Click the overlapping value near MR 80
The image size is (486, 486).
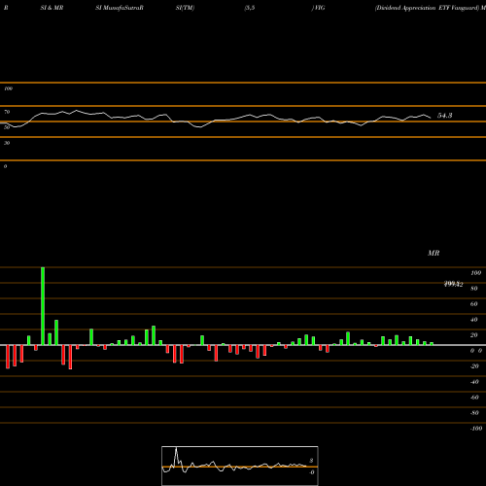click(x=453, y=284)
